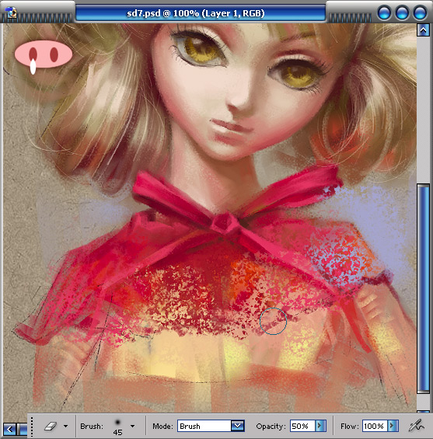Click the vertical scrollbar thumb

click(x=423, y=288)
